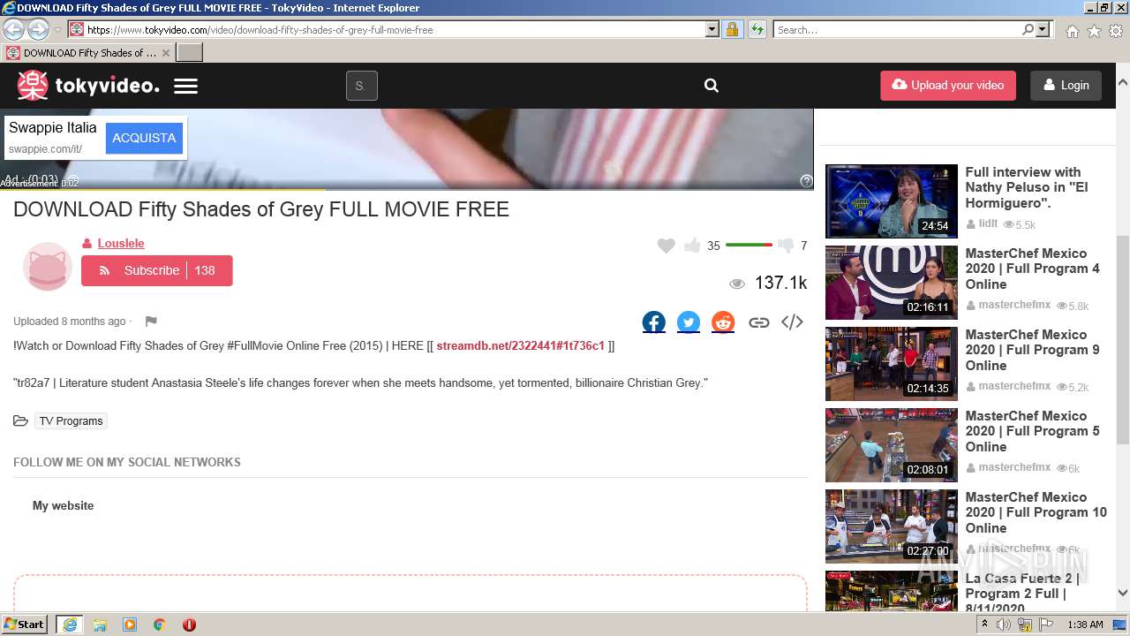This screenshot has height=636, width=1130.
Task: Open IE tools gear
Action: pos(1116,30)
